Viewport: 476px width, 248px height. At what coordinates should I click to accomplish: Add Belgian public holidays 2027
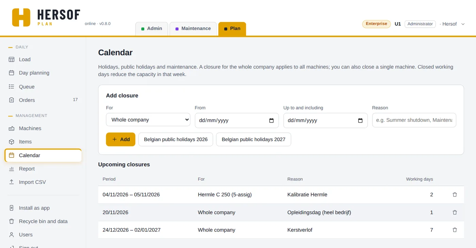(x=254, y=139)
